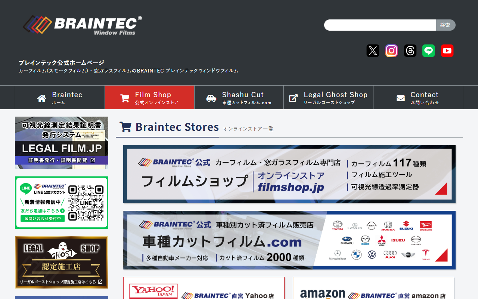Click お問い合わせ受付中 label on LINE banner
Image resolution: width=478 pixels, height=299 pixels.
(42, 218)
